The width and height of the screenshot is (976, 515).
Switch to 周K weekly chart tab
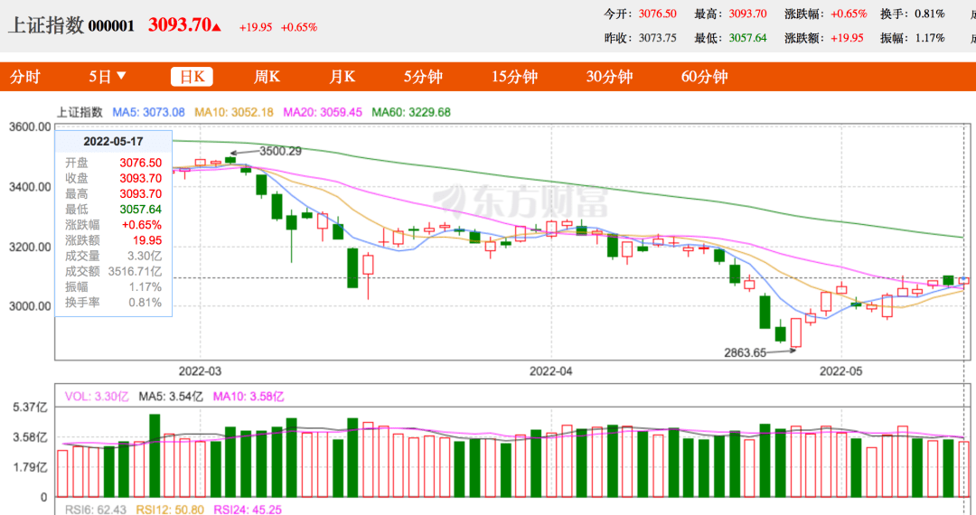click(267, 77)
